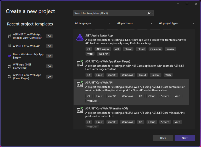Focus the Search for templates field

tap(110, 13)
